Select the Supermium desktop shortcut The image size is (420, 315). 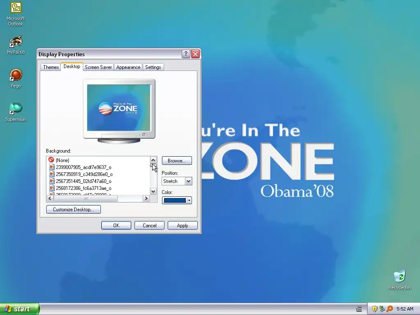[x=16, y=112]
